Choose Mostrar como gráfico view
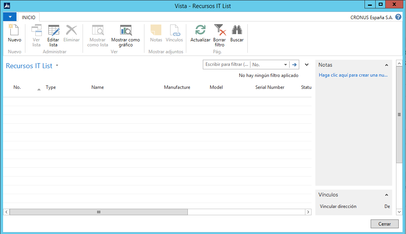The height and width of the screenshot is (234, 406). point(126,36)
